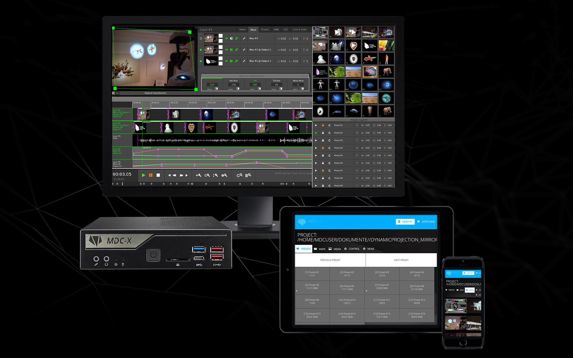Switch to the Maps tab
The width and height of the screenshot is (573, 358).
coord(254,30)
